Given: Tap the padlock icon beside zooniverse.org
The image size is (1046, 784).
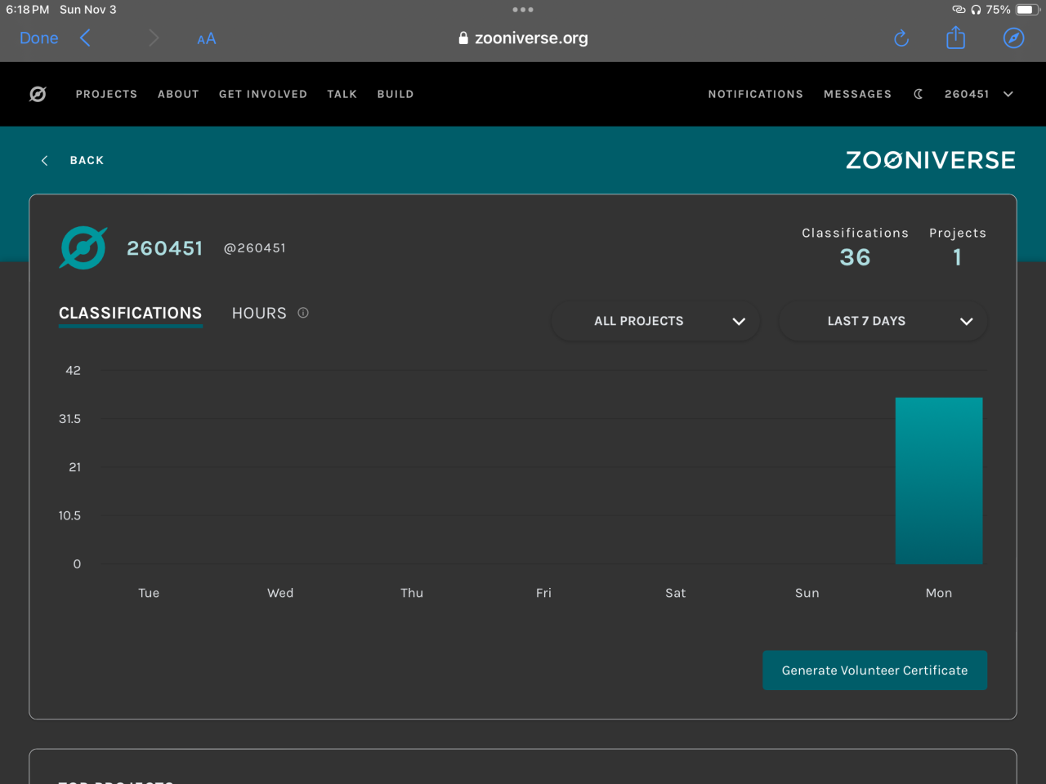Looking at the screenshot, I should click(x=463, y=38).
